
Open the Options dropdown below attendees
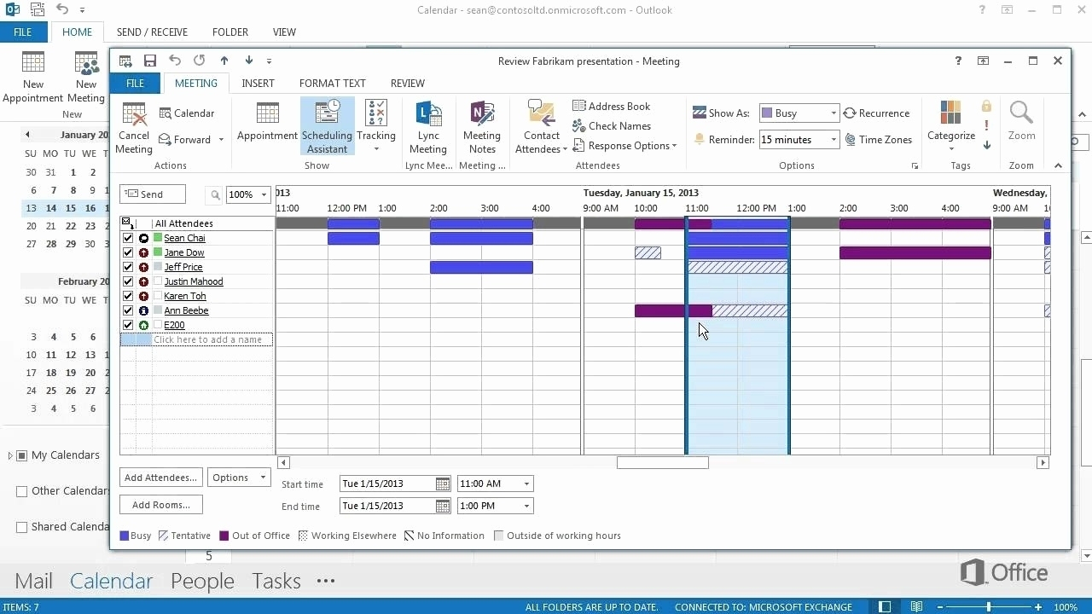238,478
